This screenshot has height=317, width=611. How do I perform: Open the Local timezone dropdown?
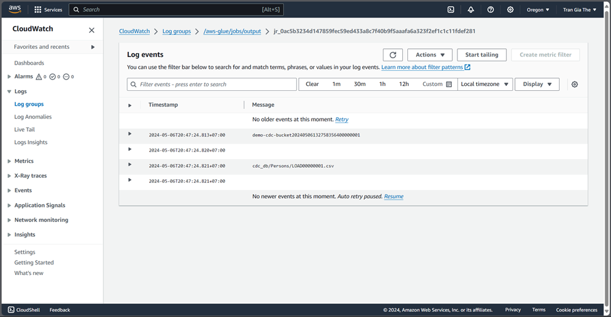click(x=485, y=84)
